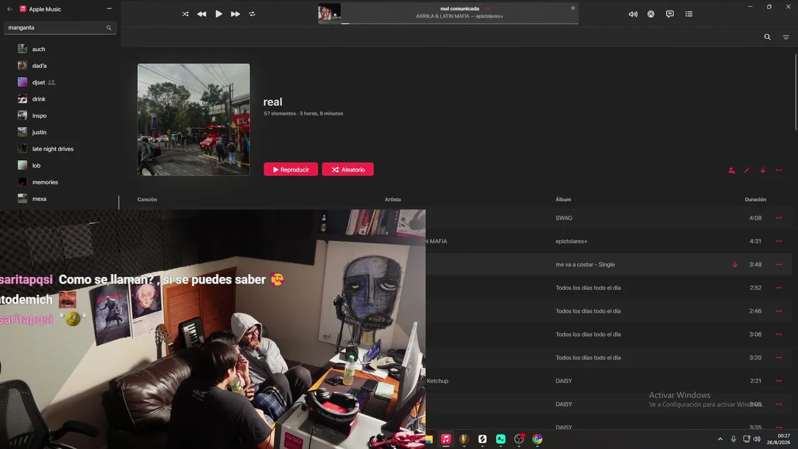Click the me va a costar - Single album

tap(585, 264)
